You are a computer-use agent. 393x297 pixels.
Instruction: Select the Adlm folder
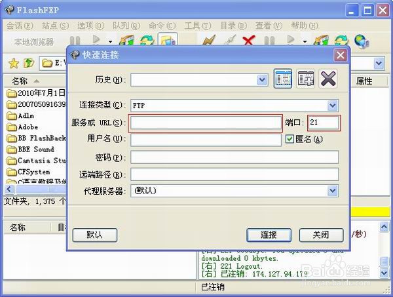coord(20,115)
